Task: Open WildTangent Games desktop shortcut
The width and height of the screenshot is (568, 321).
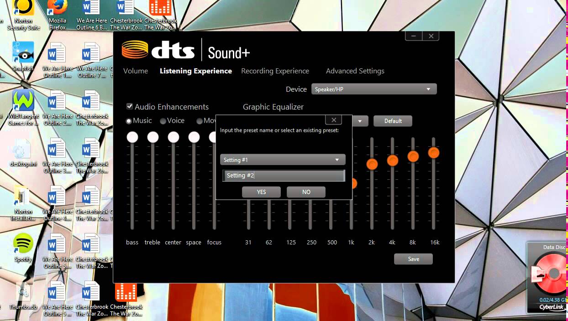Action: (x=23, y=108)
